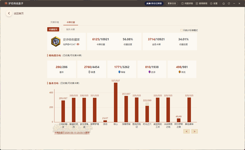This screenshot has height=150, width=245.
Task: Click the back arrow to return home
Action: (x=9, y=13)
